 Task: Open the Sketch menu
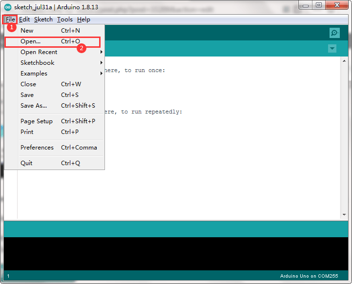click(43, 19)
